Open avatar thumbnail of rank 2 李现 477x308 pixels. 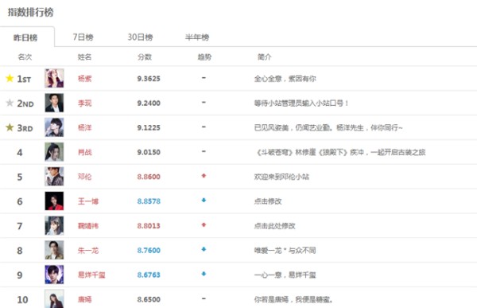(54, 103)
